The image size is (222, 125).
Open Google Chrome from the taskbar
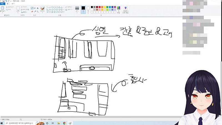tap(64, 123)
